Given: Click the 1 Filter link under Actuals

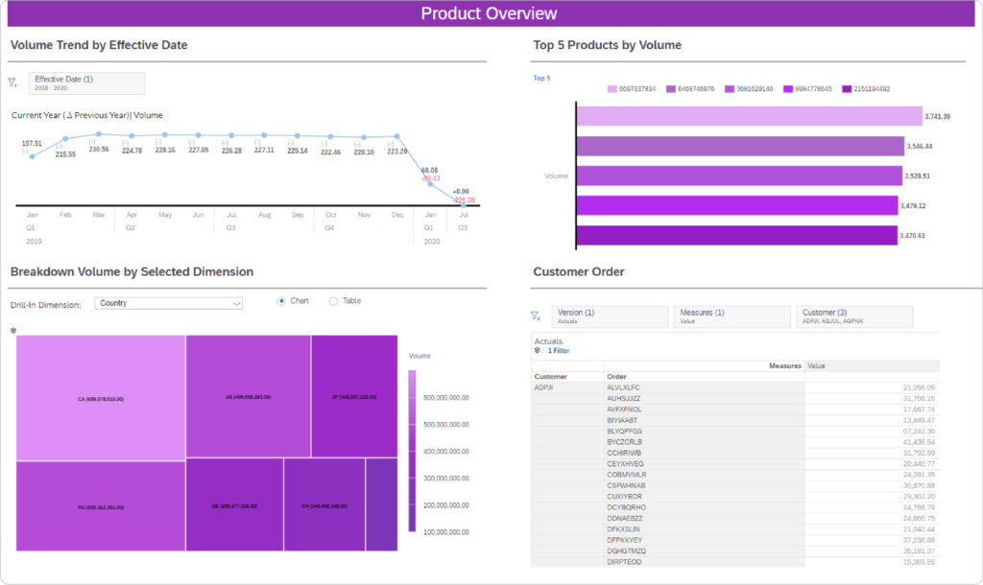Looking at the screenshot, I should pyautogui.click(x=560, y=350).
